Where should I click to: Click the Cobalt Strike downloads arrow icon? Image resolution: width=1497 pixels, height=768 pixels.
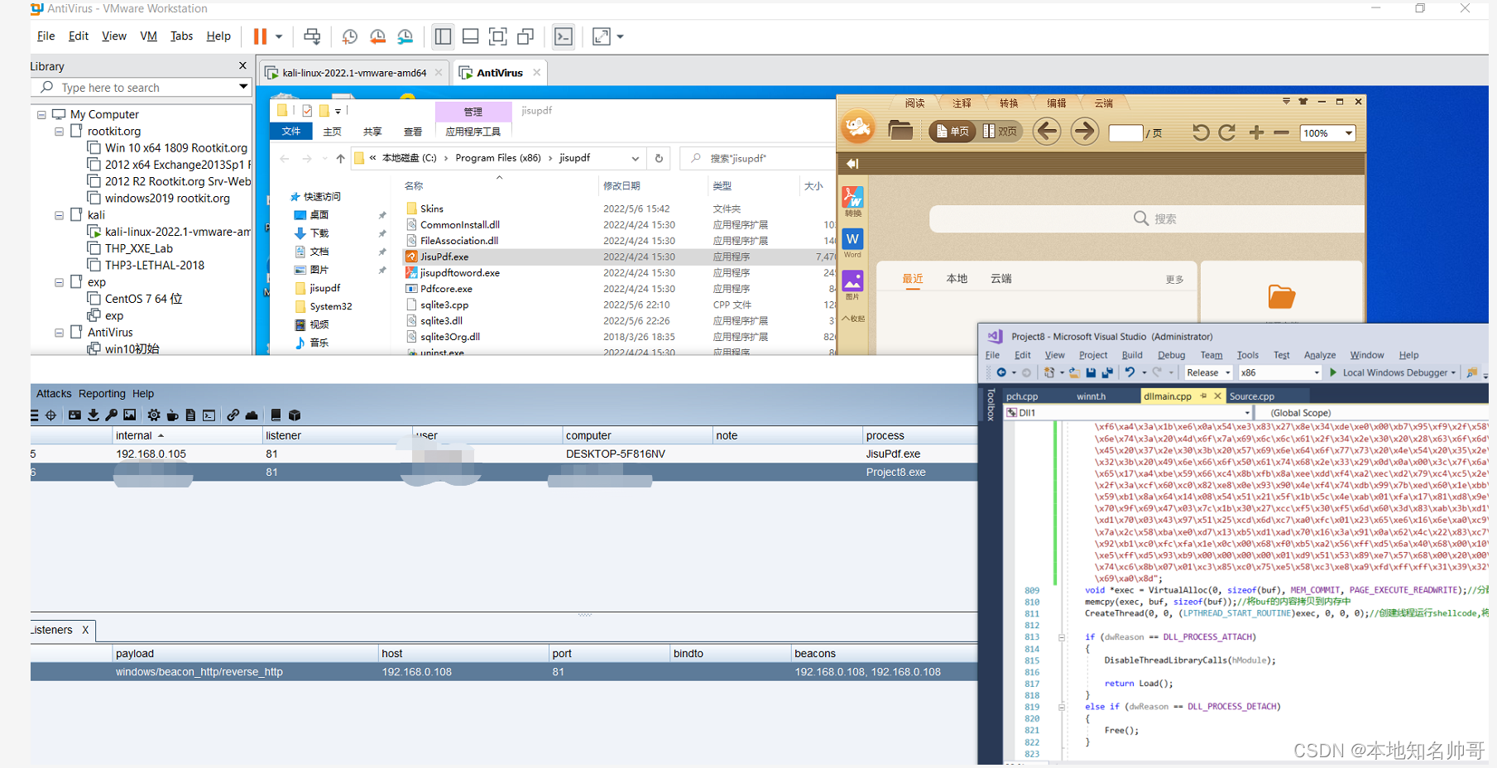pyautogui.click(x=93, y=415)
